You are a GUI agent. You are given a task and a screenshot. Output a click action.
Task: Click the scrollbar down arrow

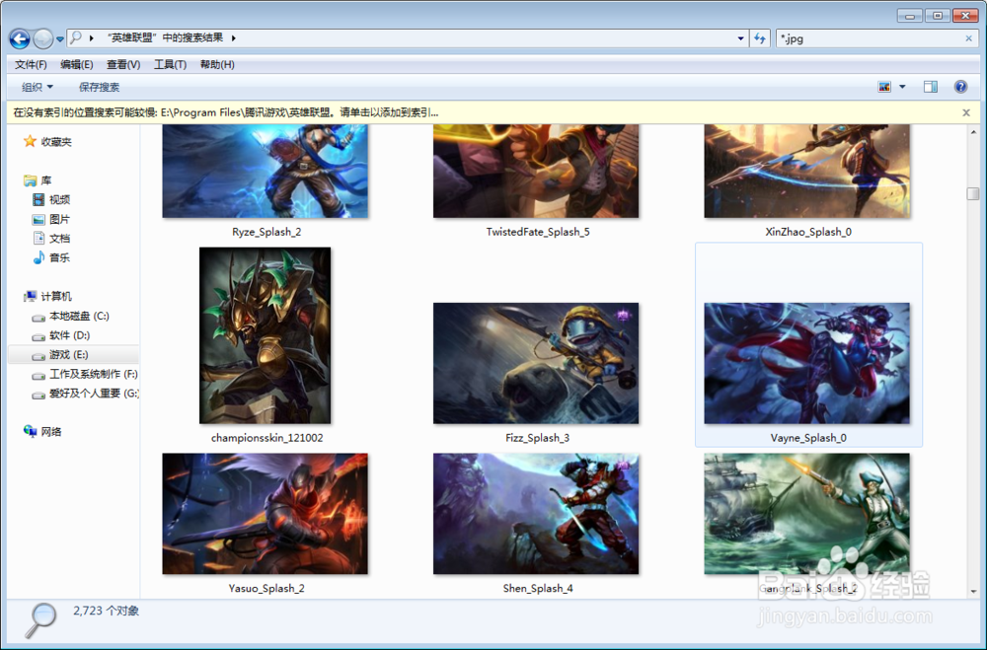(973, 591)
